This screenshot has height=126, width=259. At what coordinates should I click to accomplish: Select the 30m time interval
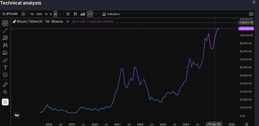(x=39, y=14)
